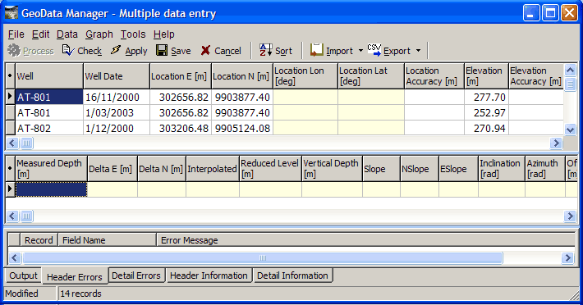Click the header table right scroll arrow

556,143
